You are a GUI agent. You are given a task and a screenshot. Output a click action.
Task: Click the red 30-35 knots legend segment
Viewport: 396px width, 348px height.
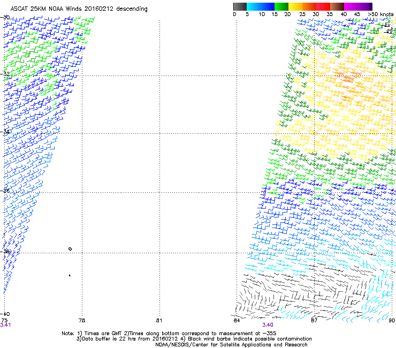coord(323,6)
